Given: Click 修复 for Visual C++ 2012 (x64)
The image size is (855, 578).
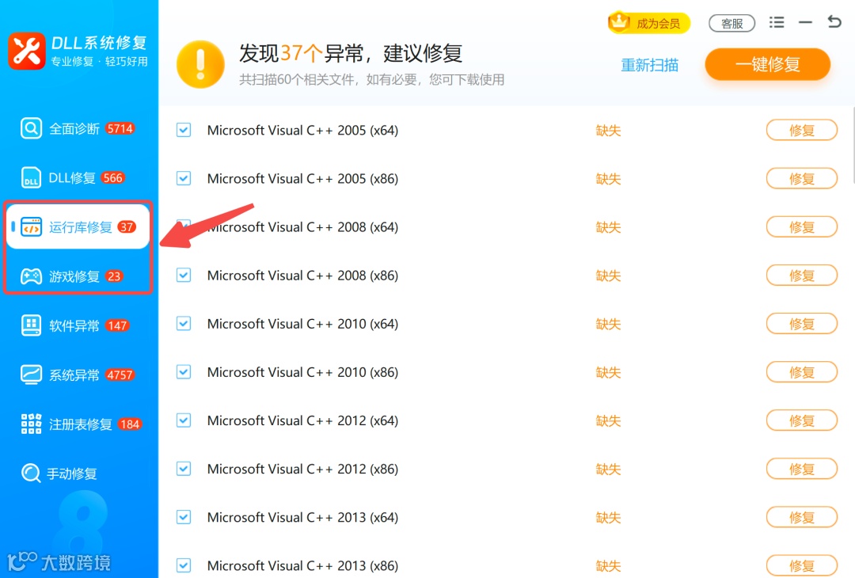Looking at the screenshot, I should tap(801, 420).
